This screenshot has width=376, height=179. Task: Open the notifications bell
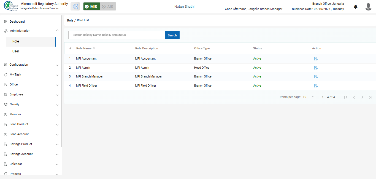coord(356,7)
